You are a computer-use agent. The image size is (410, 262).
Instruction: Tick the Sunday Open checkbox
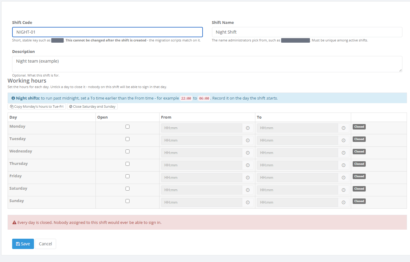(127, 201)
